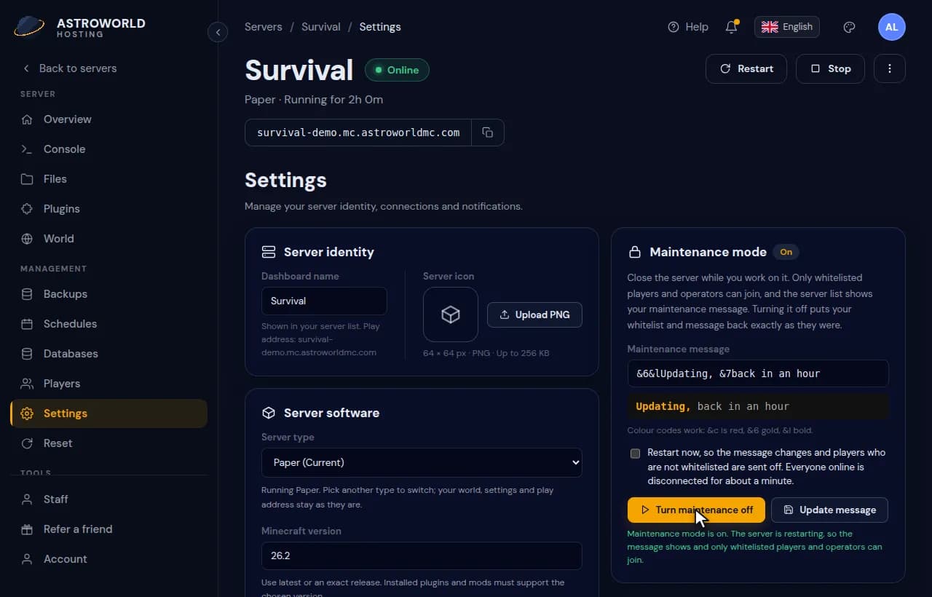Copy the server address with the copy icon
Viewport: 932px width, 597px height.
pos(488,133)
